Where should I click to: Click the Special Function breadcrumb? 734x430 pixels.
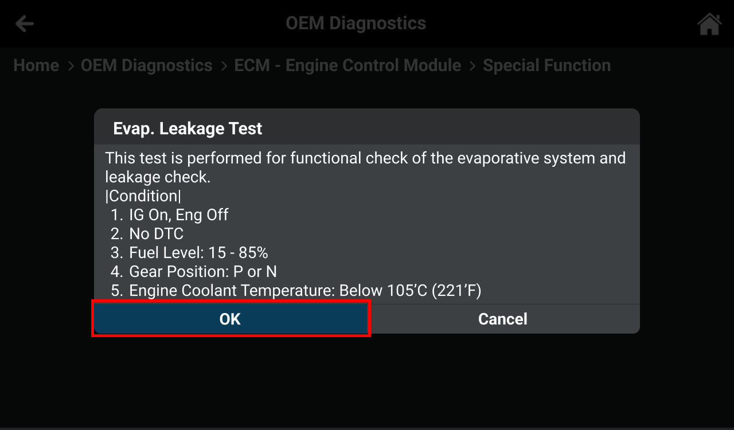click(546, 65)
